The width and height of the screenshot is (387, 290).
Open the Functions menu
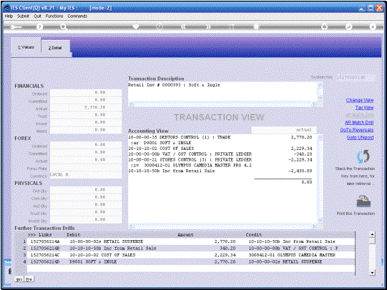click(x=54, y=16)
